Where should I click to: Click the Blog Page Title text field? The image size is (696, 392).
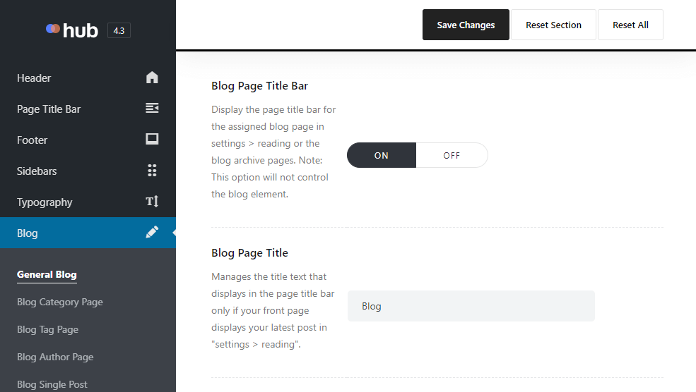point(471,306)
